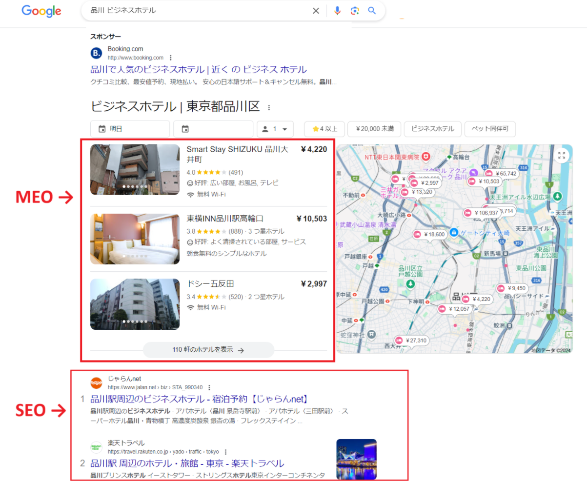Select the ¥12,057 hotel marker on map
587x481 pixels.
[x=455, y=309]
